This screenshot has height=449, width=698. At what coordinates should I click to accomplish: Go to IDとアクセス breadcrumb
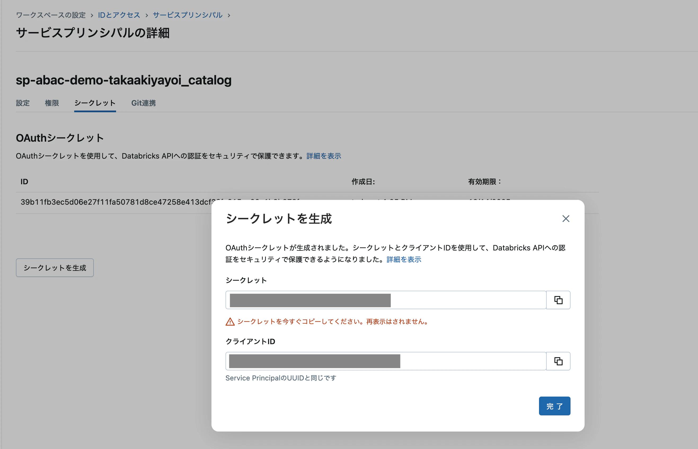pos(119,15)
